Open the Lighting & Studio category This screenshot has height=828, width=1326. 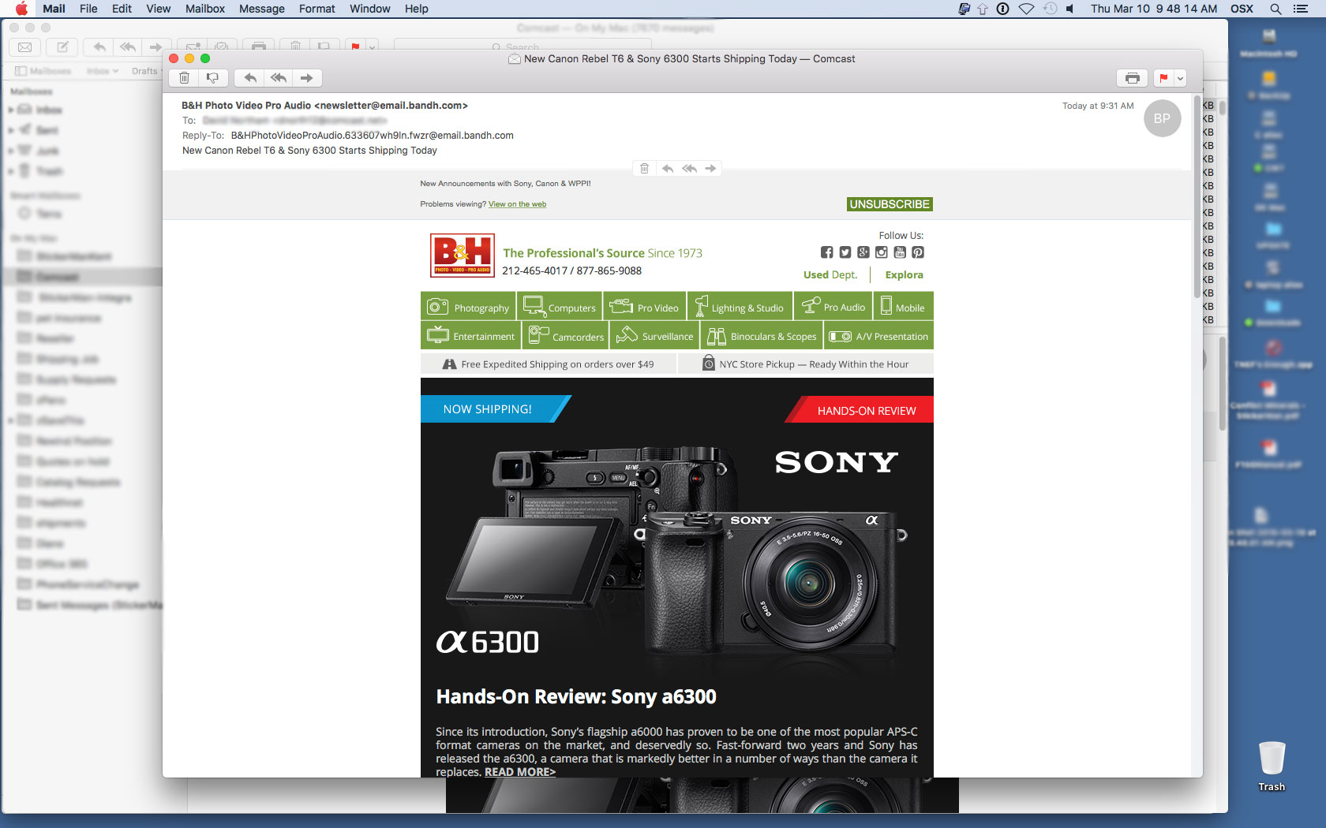(x=740, y=307)
